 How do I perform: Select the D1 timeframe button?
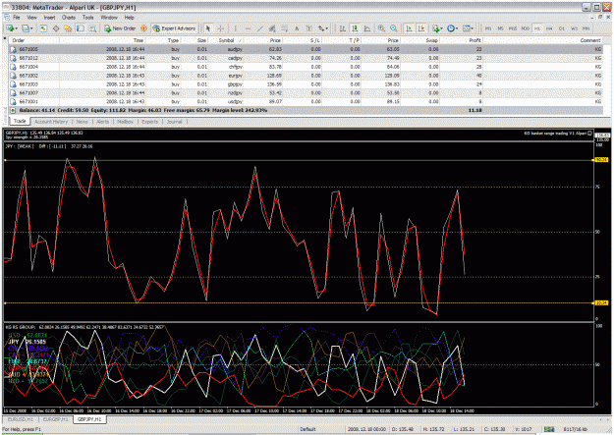pyautogui.click(x=562, y=28)
